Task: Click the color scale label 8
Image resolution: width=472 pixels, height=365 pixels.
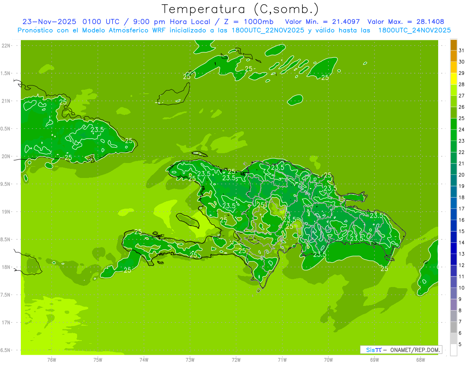Action: tap(460, 311)
